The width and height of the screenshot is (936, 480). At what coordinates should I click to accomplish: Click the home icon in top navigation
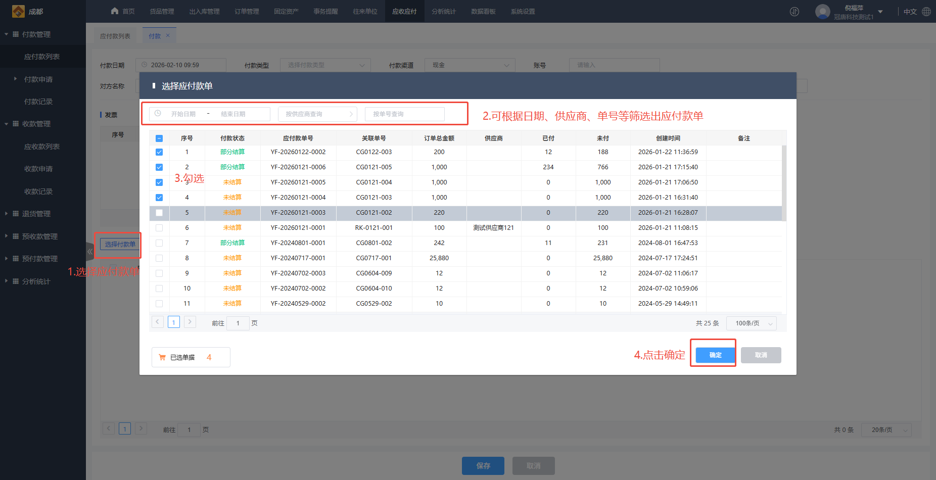tap(115, 11)
